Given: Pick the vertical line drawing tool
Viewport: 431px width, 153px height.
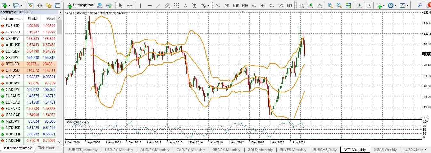Looking at the screenshot, I should (x=140, y=5).
